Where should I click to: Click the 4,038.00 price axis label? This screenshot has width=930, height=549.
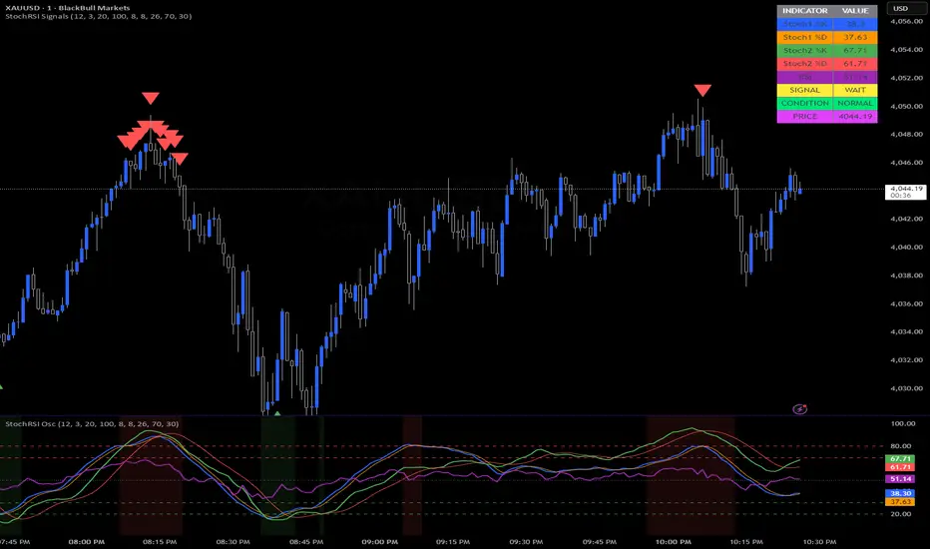pos(906,275)
